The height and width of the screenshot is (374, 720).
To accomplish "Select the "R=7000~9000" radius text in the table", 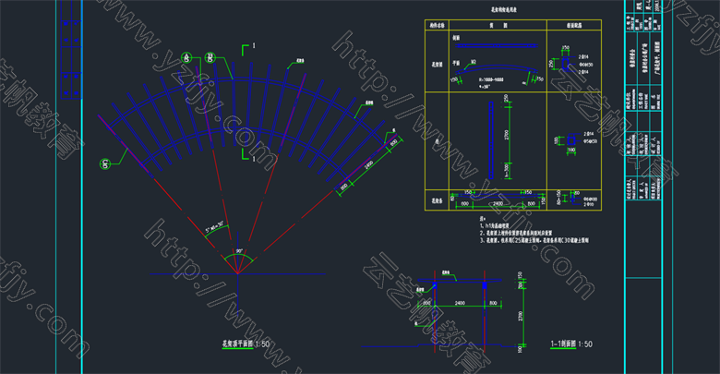I will (x=491, y=79).
